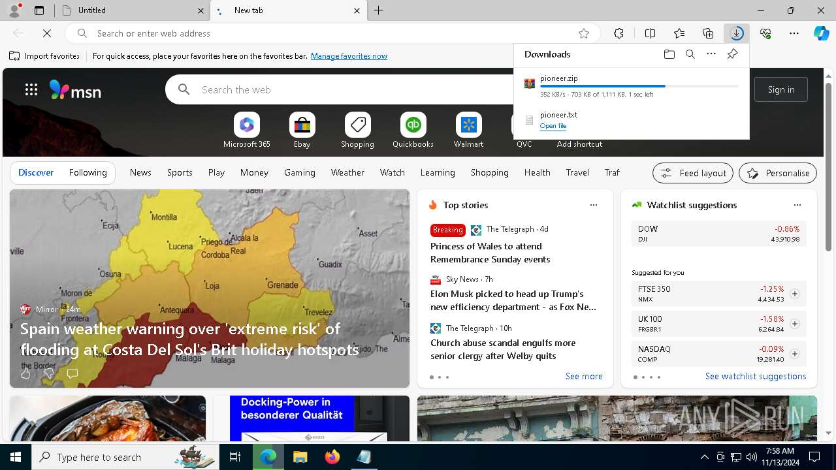836x470 pixels.
Task: Open Shopping shortcut
Action: [x=357, y=130]
